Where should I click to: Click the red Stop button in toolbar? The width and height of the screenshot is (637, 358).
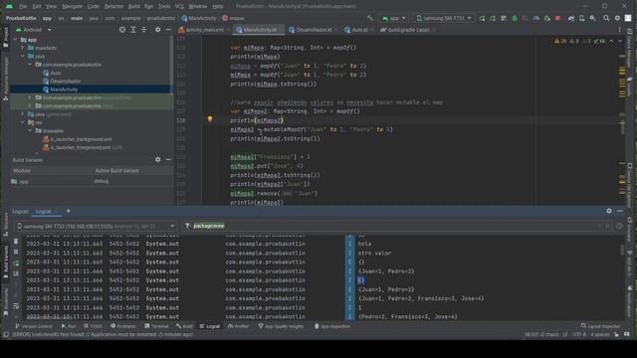pos(557,18)
